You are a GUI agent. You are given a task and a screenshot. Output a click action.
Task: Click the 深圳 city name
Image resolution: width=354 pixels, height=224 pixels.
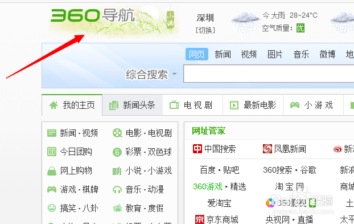(x=205, y=18)
